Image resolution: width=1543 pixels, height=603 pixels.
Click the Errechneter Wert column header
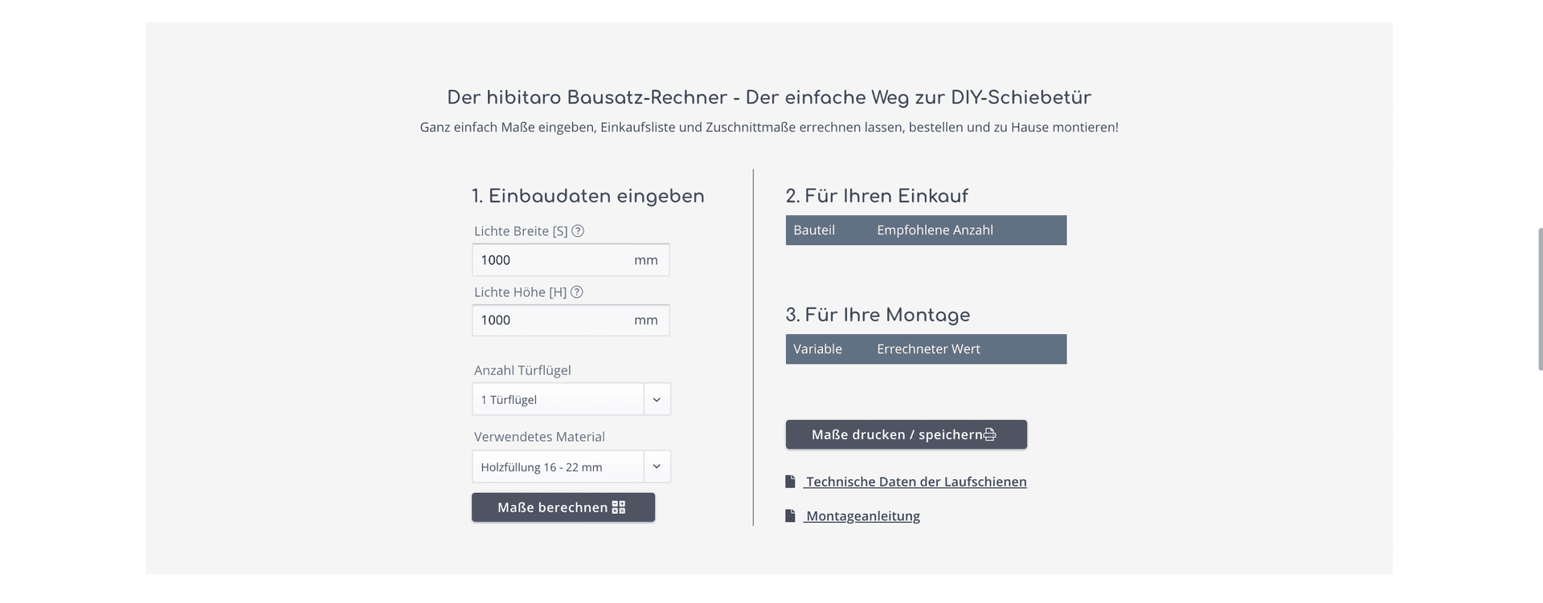tap(928, 349)
